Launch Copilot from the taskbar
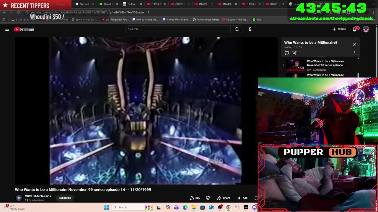Image resolution: width=378 pixels, height=212 pixels. [x=168, y=208]
